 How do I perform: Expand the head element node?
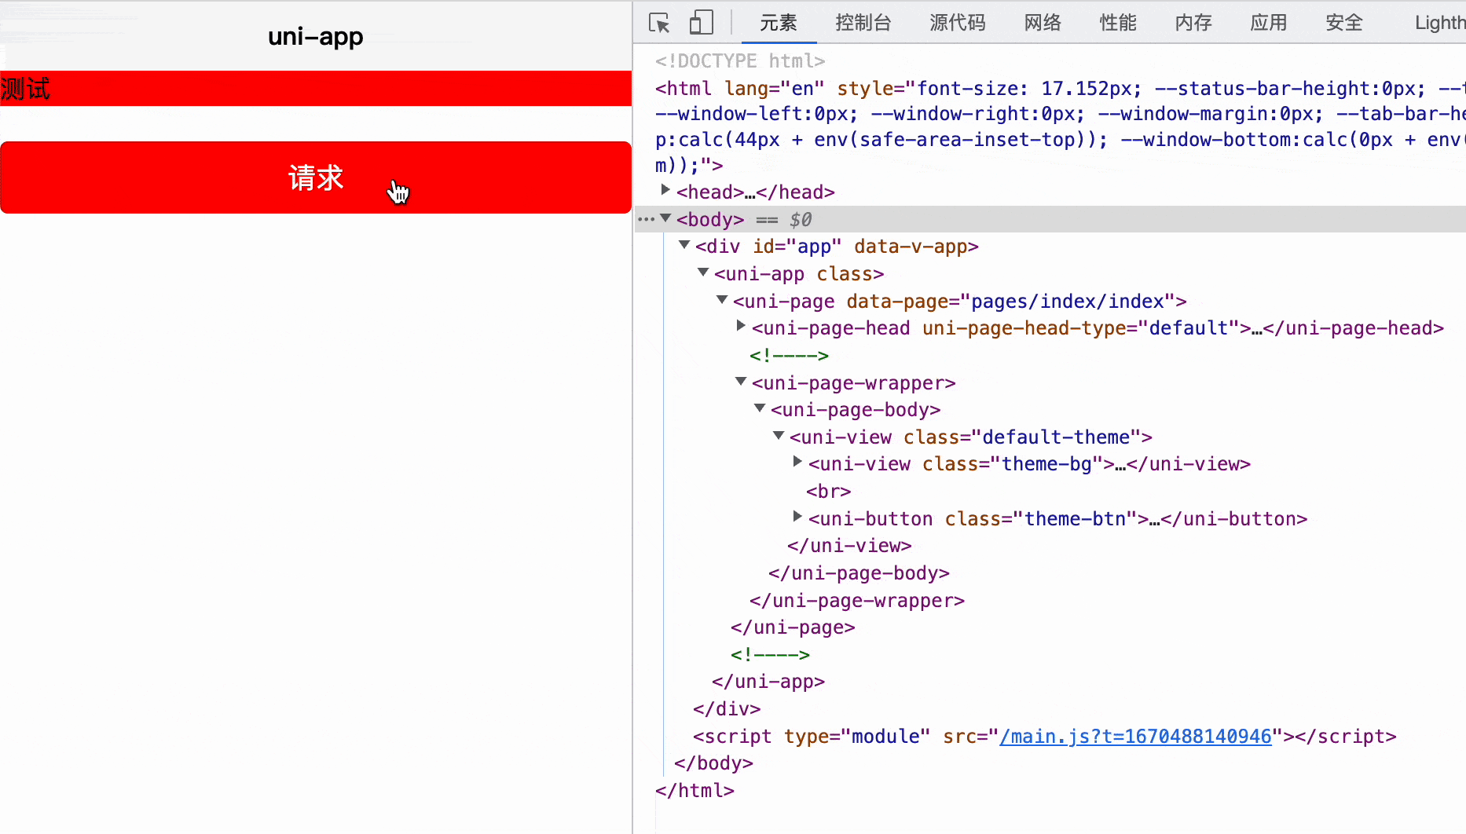pyautogui.click(x=665, y=190)
